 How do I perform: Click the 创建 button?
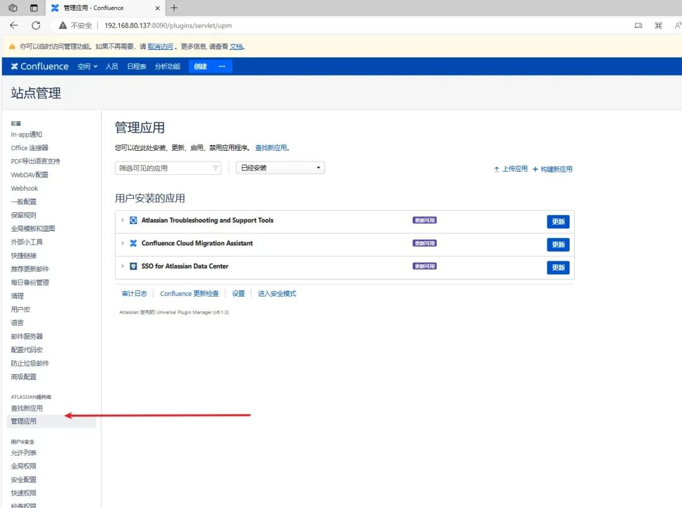(200, 66)
